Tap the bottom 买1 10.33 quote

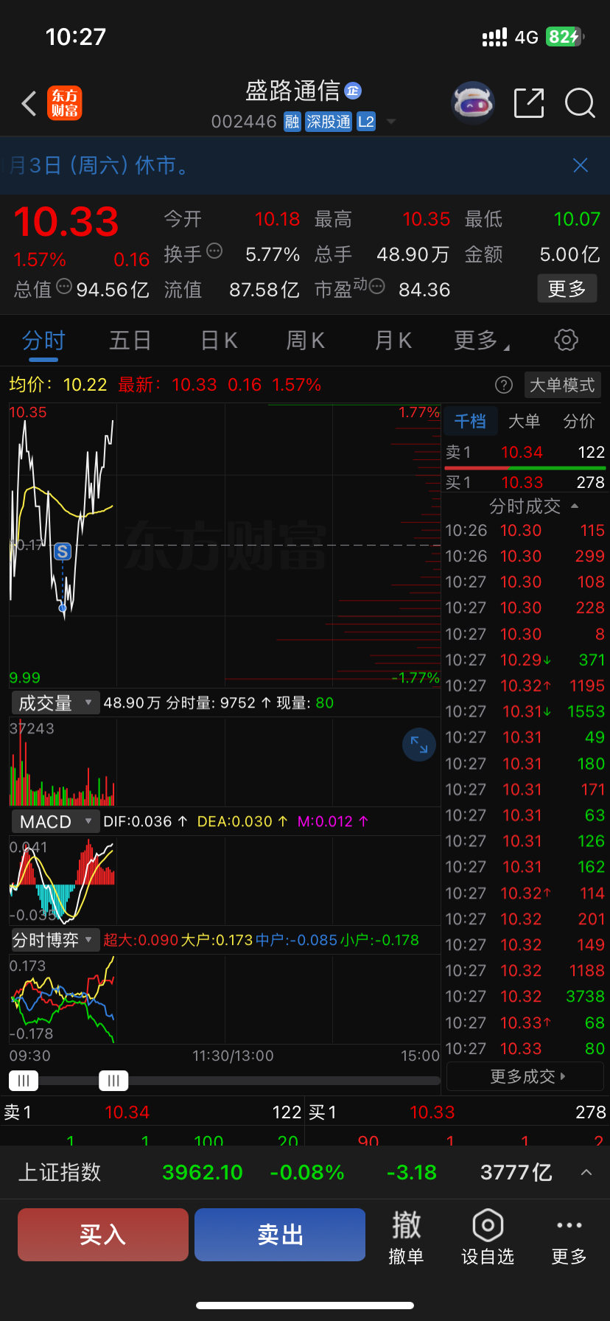point(457,1112)
